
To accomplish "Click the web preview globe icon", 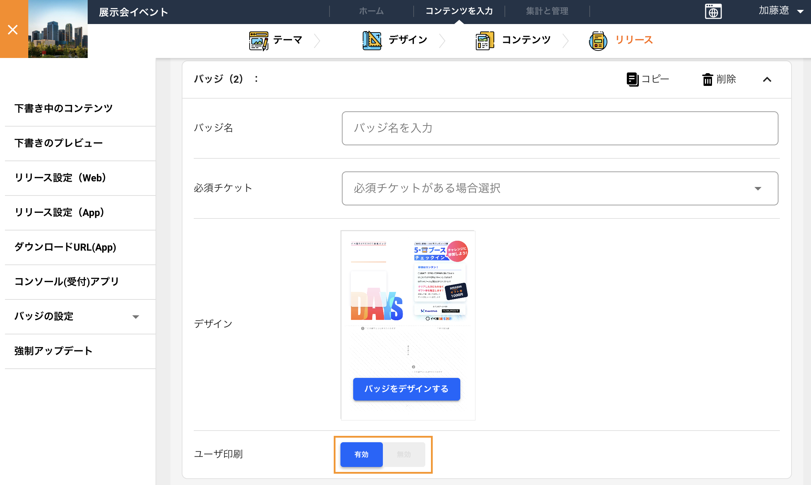I will 713,12.
